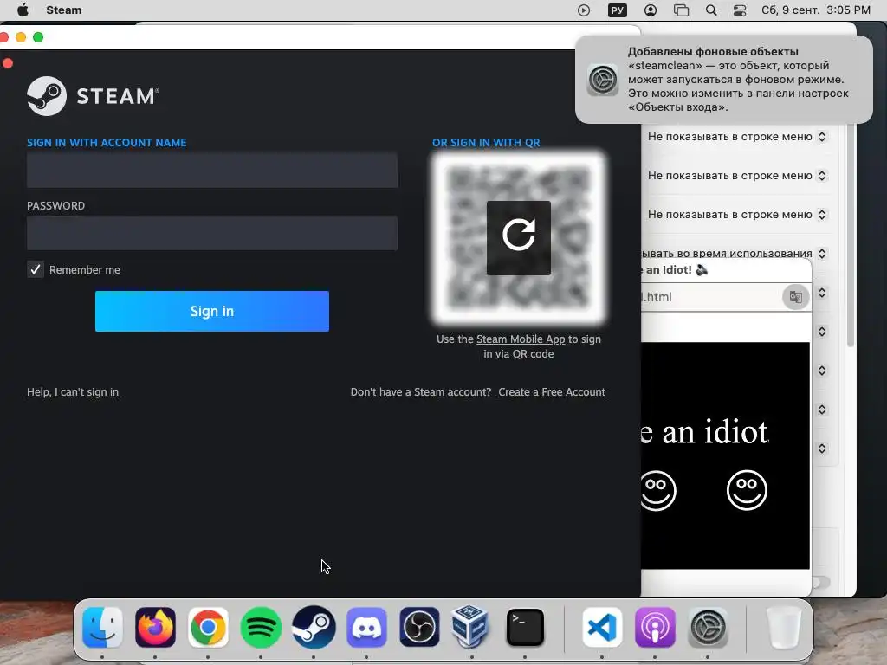Viewport: 887px width, 665px height.
Task: Open Control Center in the menu bar
Action: click(740, 10)
